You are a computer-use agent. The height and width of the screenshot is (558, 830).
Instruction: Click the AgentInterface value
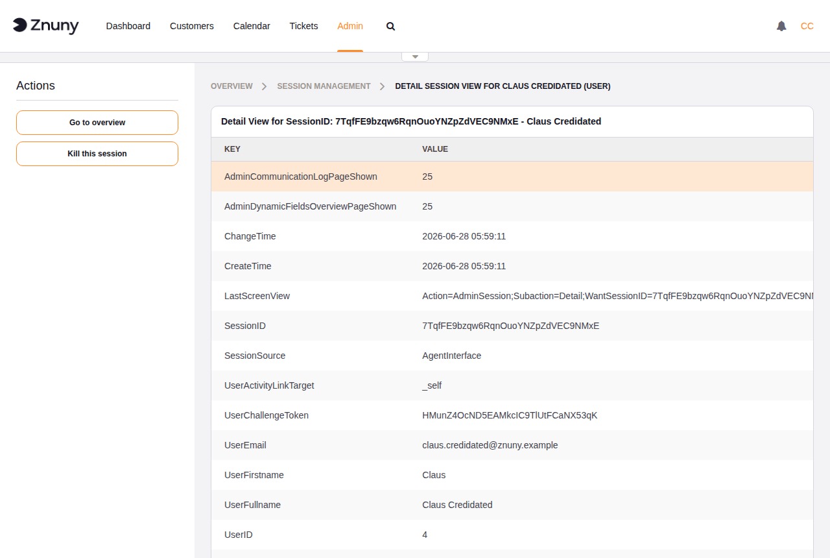(451, 356)
